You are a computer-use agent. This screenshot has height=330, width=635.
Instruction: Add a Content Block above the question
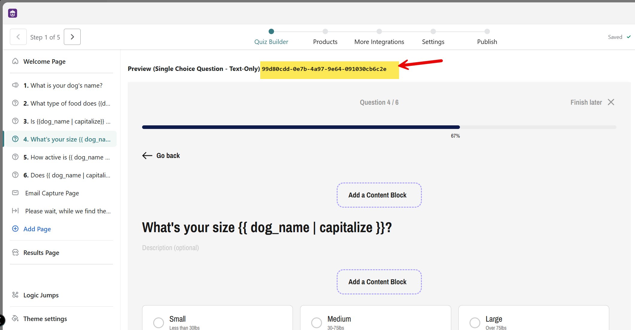coord(379,195)
